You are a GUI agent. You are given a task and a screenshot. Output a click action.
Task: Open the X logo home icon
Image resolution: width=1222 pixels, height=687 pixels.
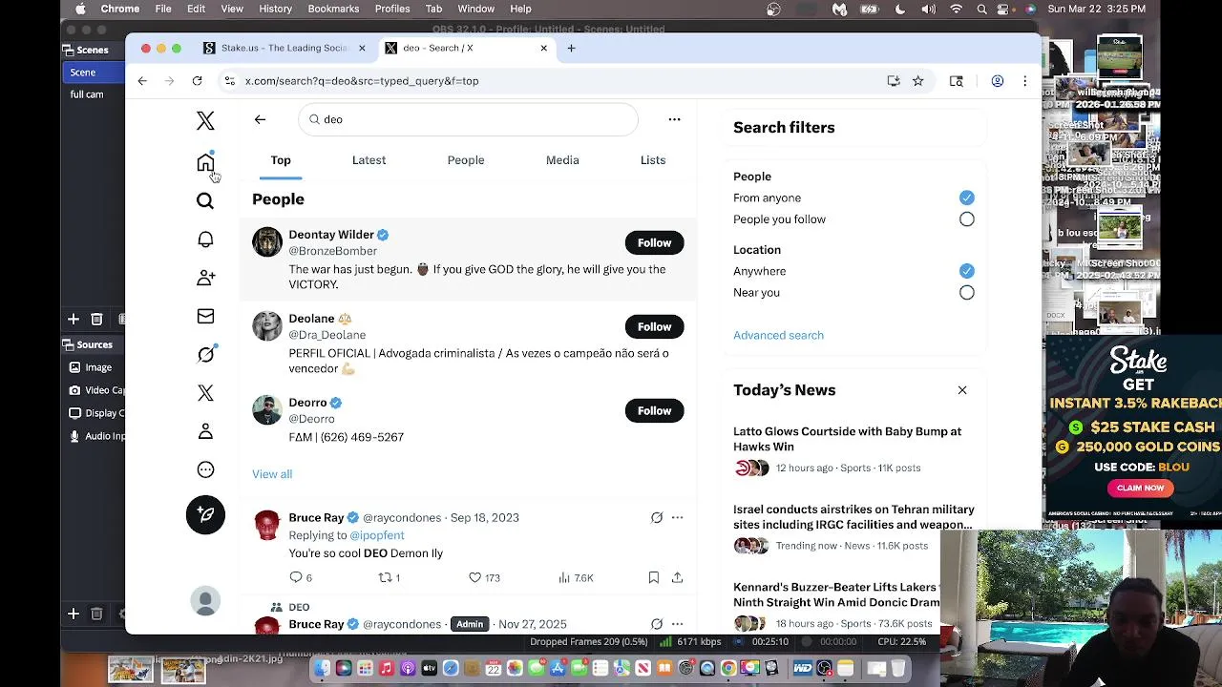click(205, 120)
